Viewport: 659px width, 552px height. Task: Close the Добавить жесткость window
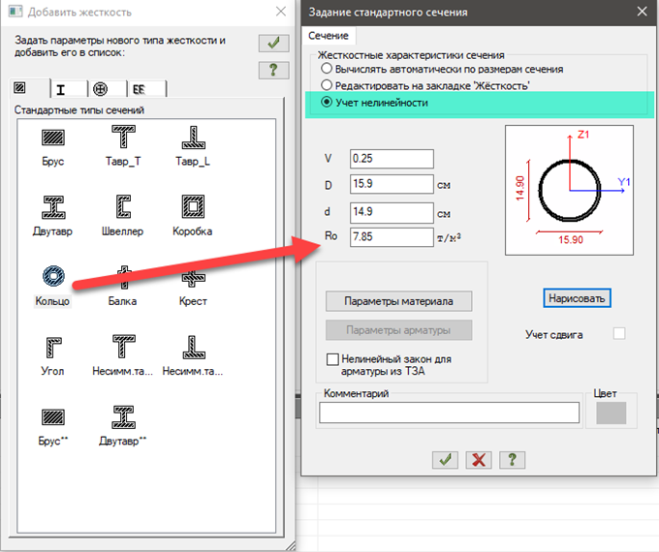(x=281, y=12)
